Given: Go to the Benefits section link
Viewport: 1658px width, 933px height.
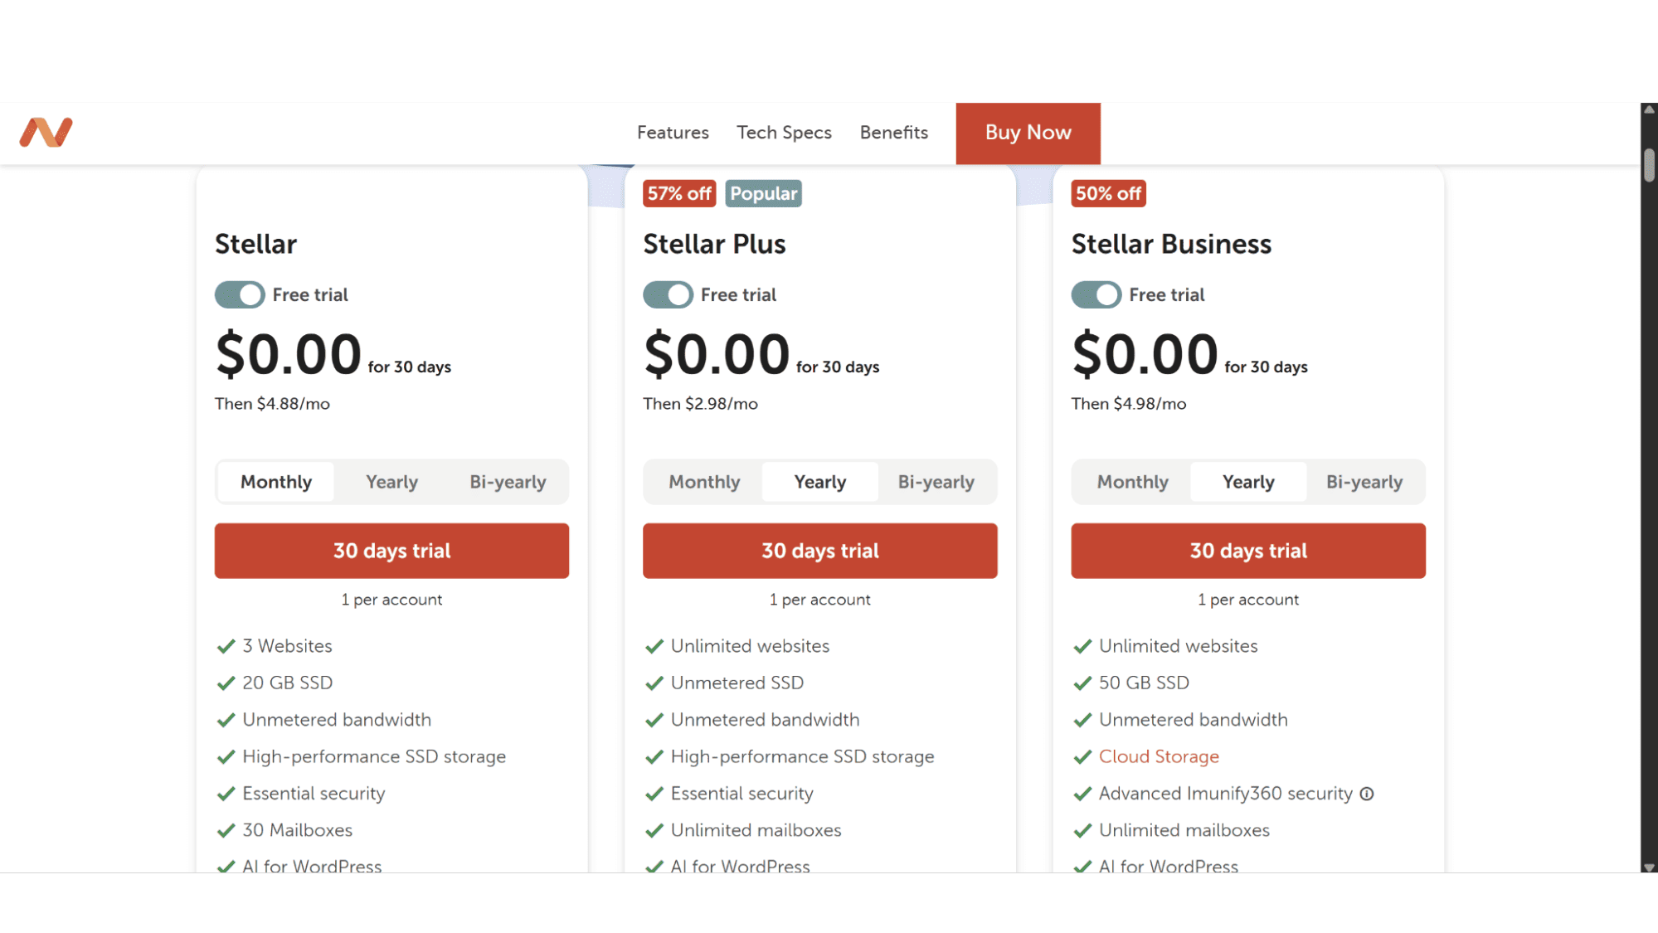Looking at the screenshot, I should pos(893,133).
